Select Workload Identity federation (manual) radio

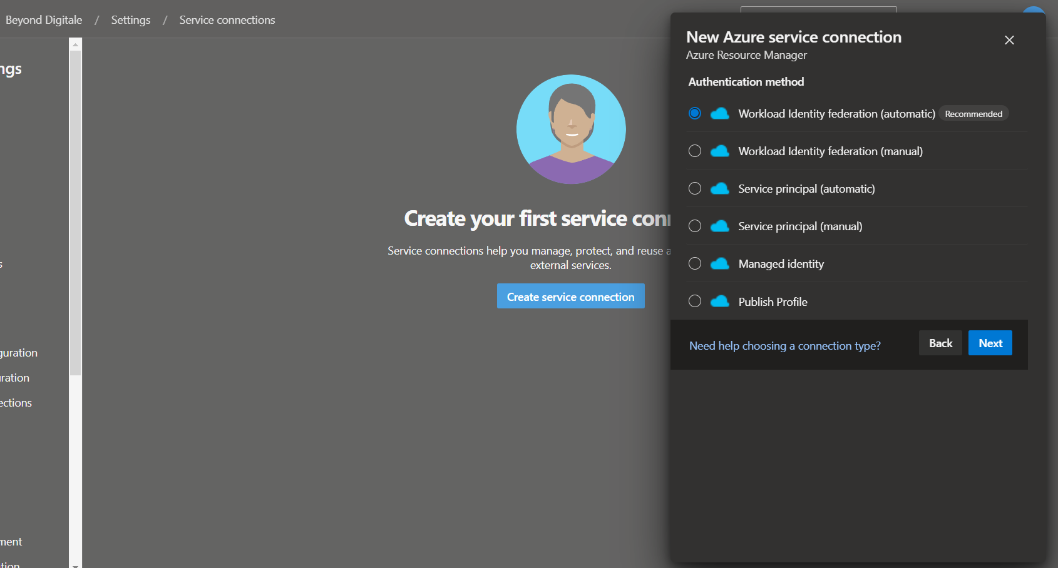pos(694,151)
